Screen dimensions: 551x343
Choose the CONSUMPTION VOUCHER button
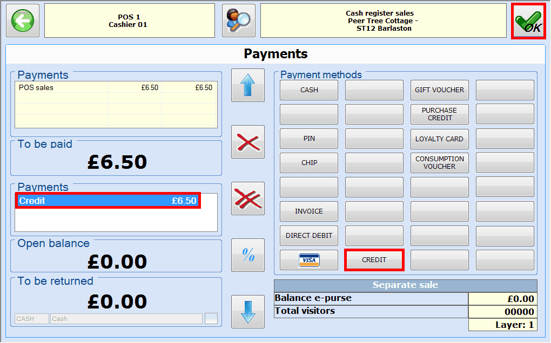(439, 163)
